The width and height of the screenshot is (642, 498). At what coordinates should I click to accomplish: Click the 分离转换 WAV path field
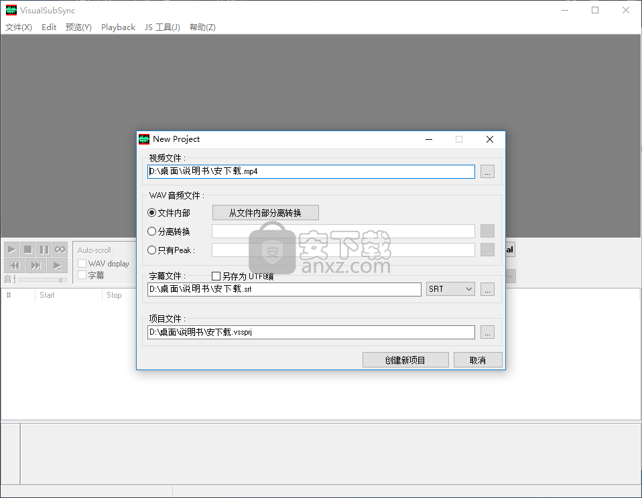click(343, 231)
